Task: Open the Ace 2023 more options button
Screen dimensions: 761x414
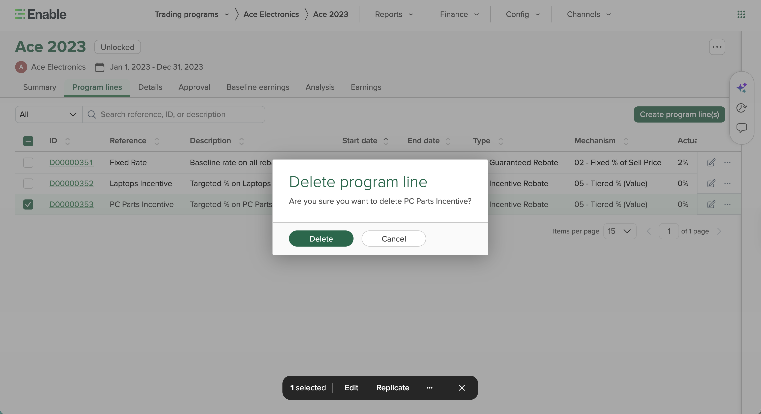Action: 717,47
